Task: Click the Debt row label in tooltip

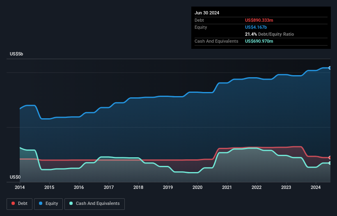Action: pos(199,20)
